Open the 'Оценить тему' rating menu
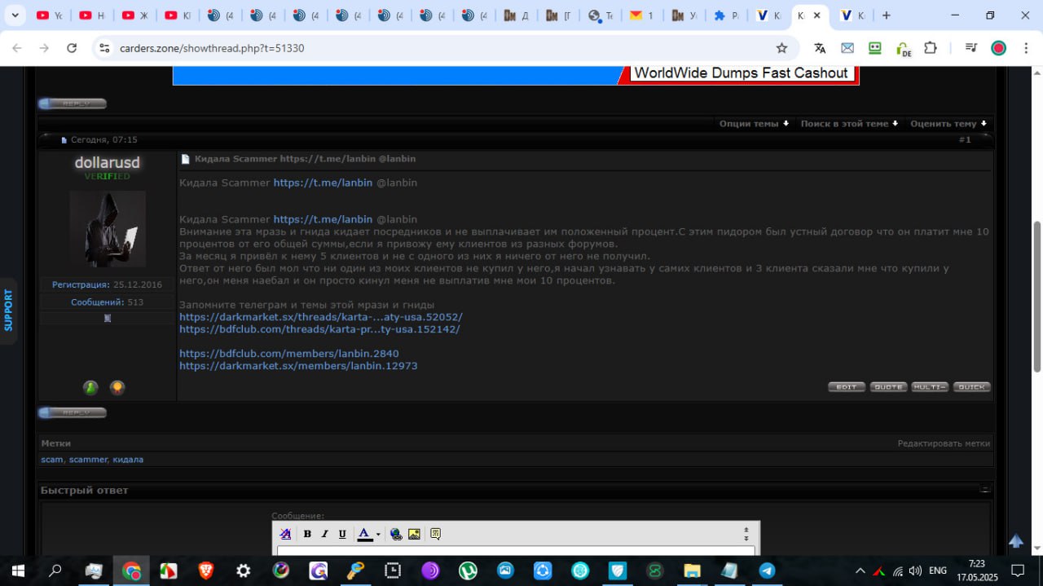The width and height of the screenshot is (1043, 586). (948, 124)
